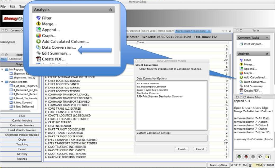Collapse the Common Tasks section
Image resolution: width=275 pixels, height=168 pixels.
(267, 38)
